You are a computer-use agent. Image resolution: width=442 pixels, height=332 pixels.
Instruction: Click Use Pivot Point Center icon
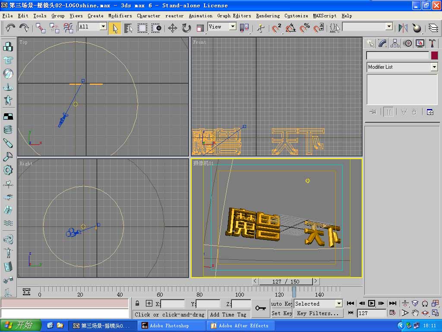(x=244, y=28)
